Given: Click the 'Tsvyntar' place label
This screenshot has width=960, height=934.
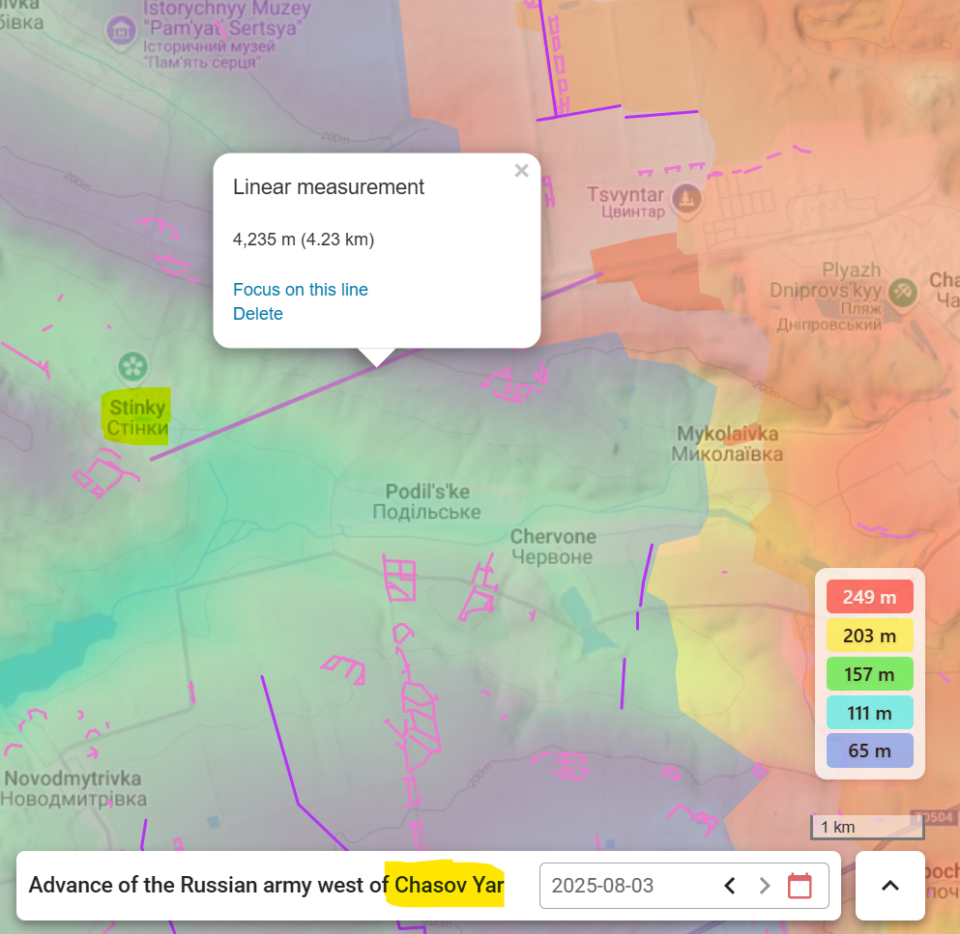Looking at the screenshot, I should click(625, 202).
